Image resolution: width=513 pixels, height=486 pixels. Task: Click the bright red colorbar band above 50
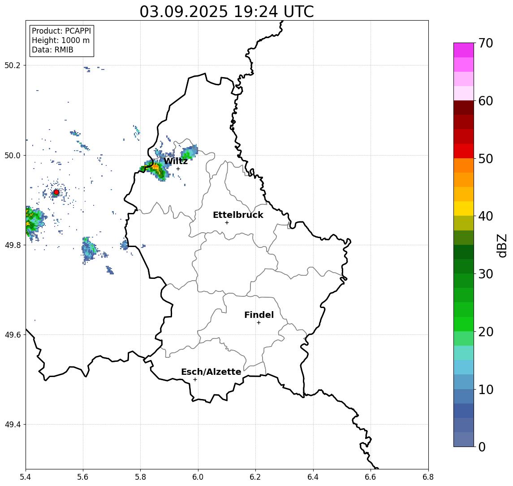[464, 151]
